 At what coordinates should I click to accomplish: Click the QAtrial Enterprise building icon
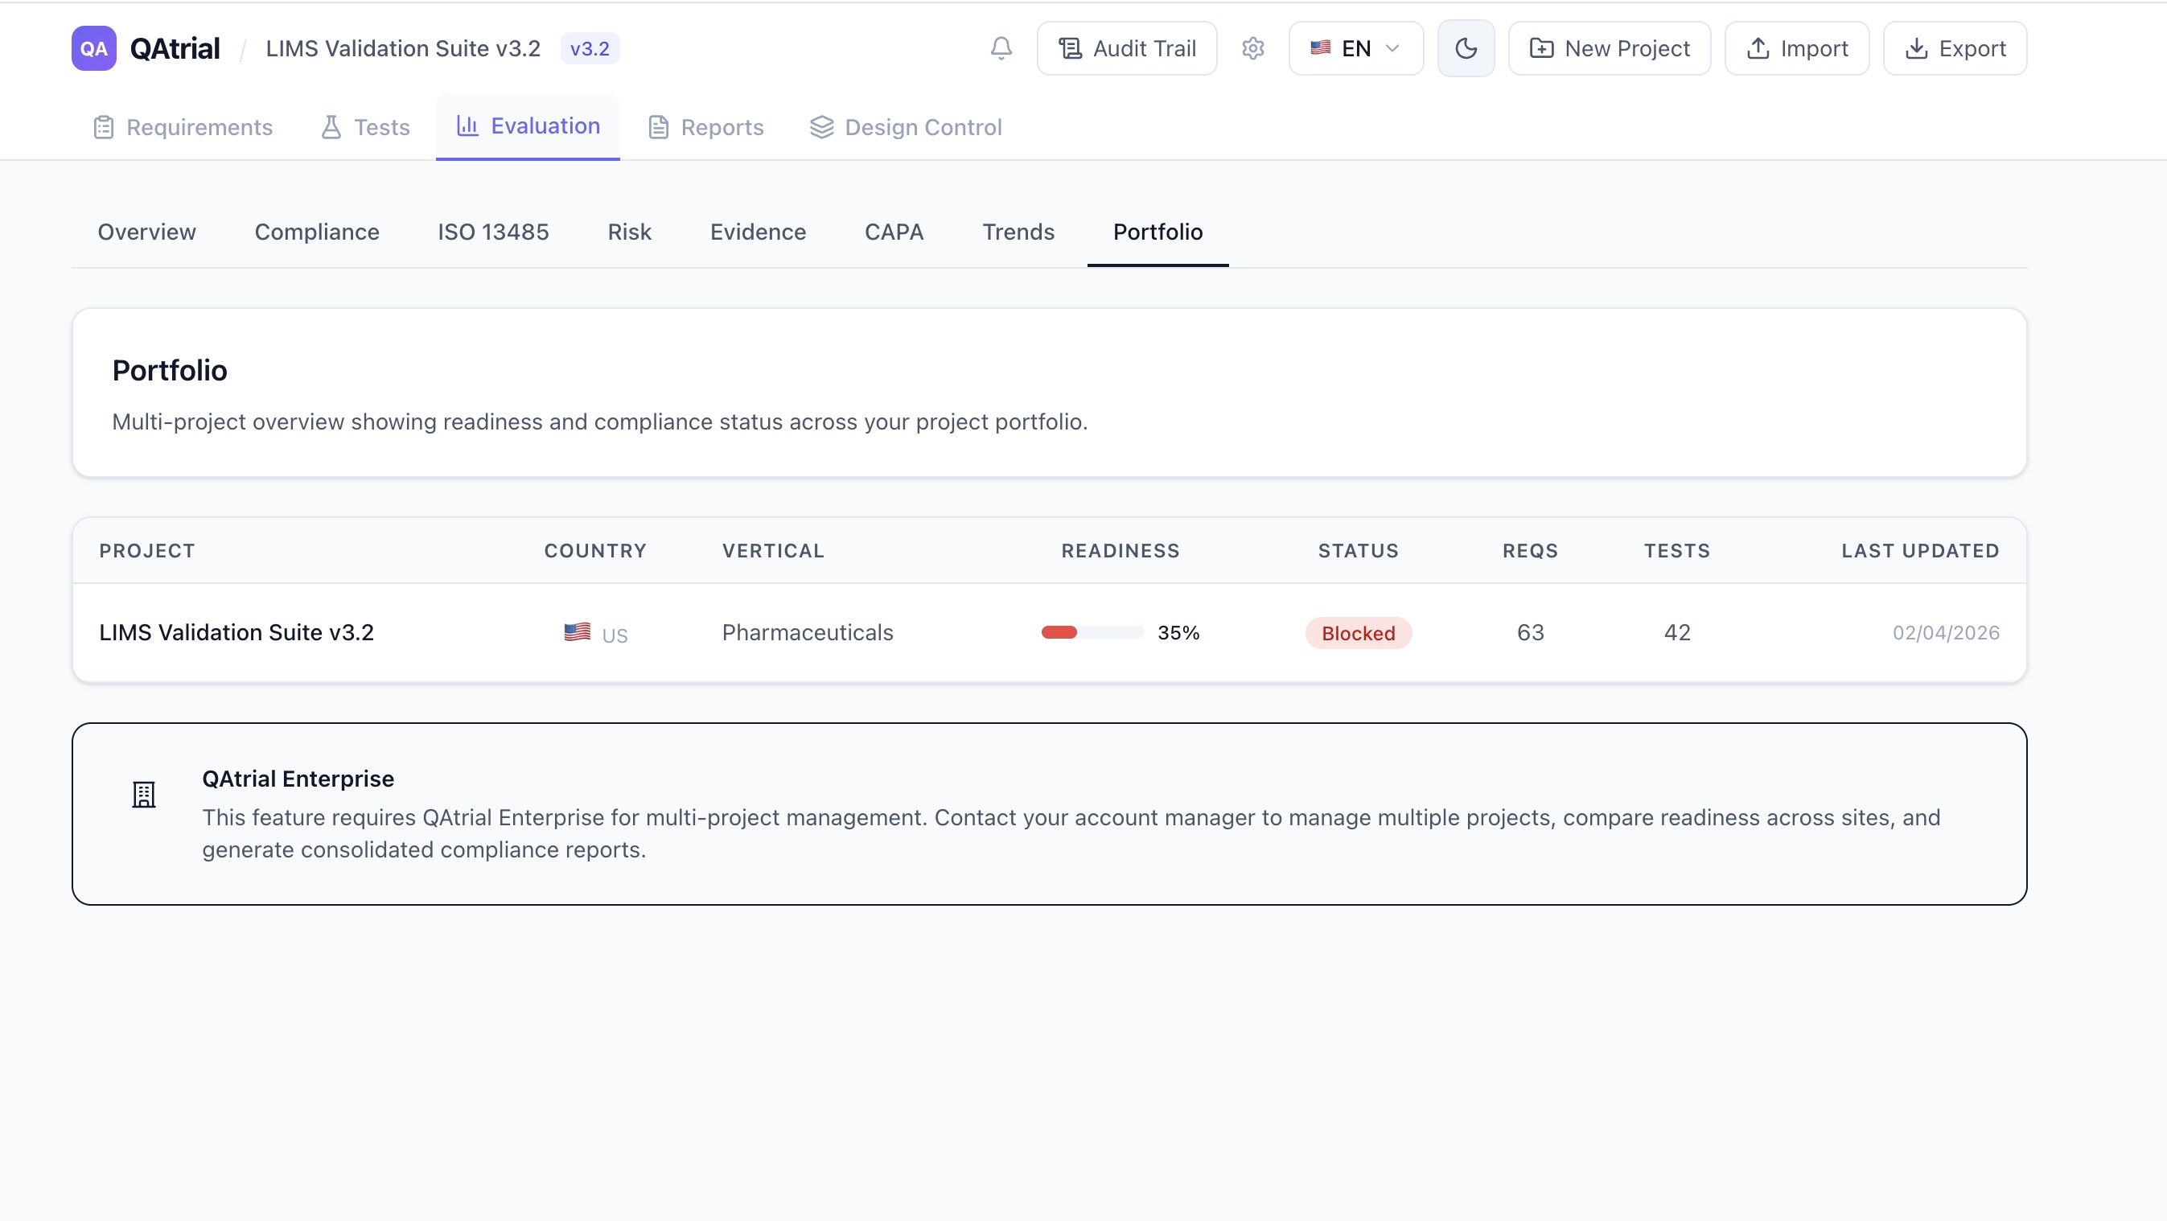coord(144,795)
